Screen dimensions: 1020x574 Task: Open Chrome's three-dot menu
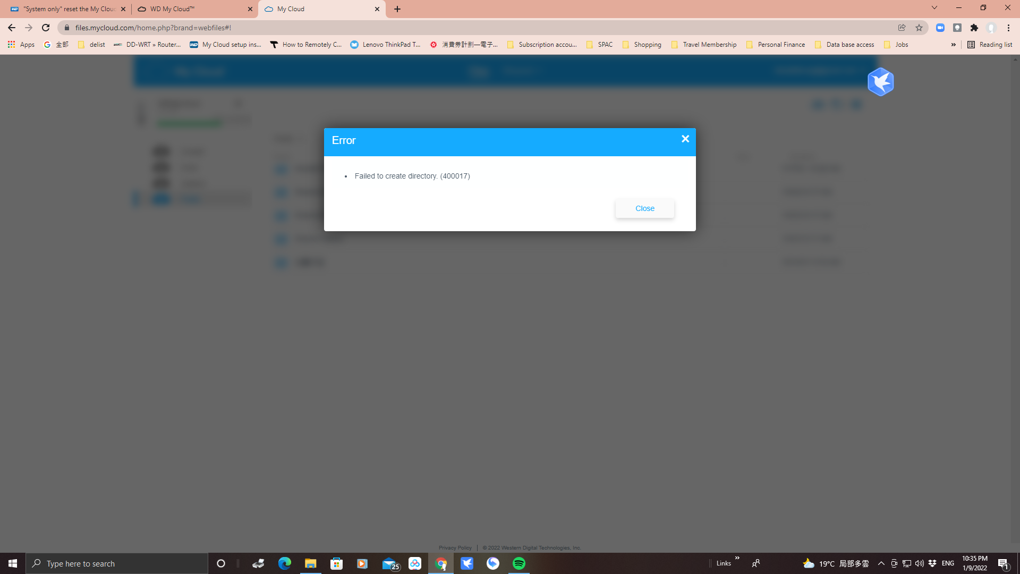(1008, 28)
